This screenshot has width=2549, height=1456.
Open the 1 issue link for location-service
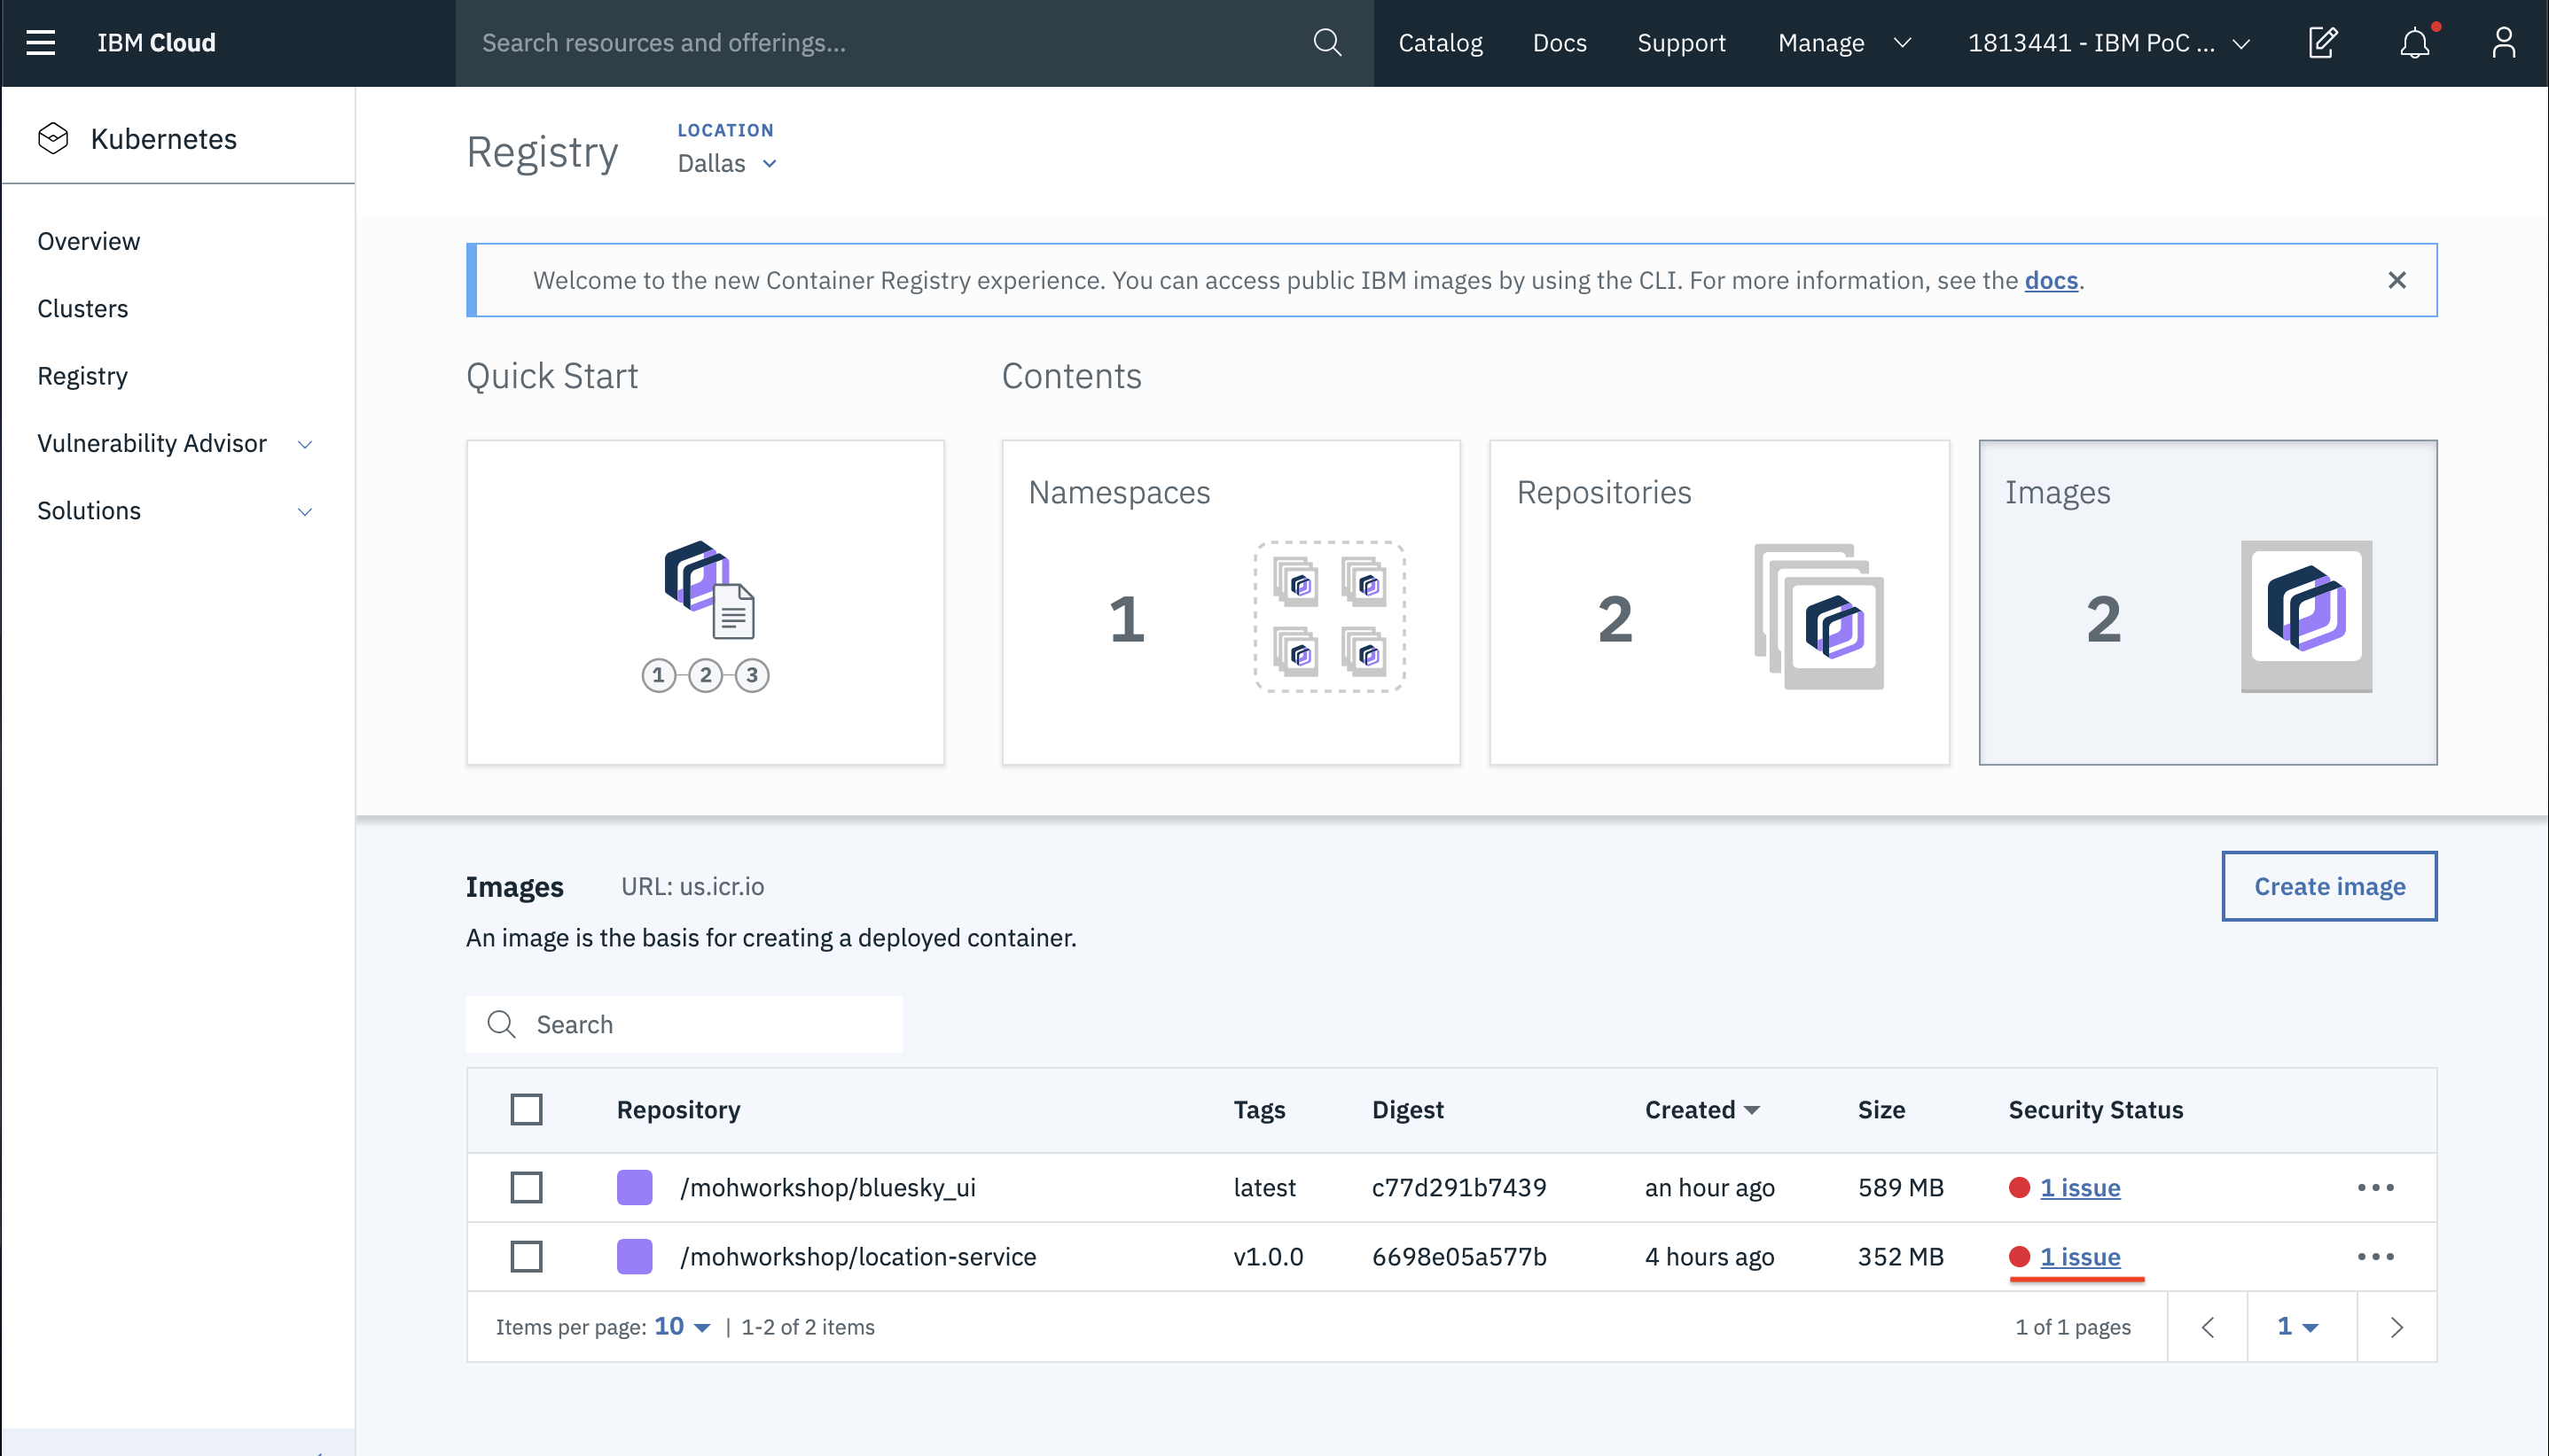click(2080, 1256)
